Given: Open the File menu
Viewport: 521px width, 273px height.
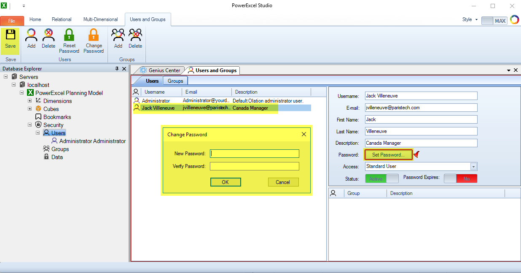Looking at the screenshot, I should click(12, 21).
